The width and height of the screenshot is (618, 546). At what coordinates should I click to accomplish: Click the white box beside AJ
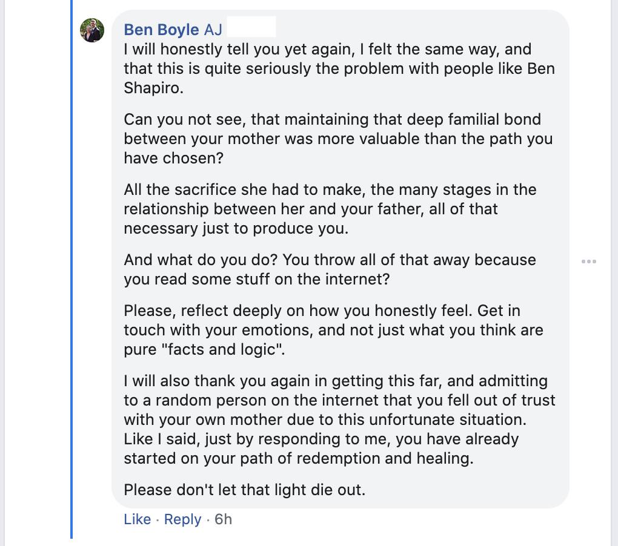click(251, 27)
